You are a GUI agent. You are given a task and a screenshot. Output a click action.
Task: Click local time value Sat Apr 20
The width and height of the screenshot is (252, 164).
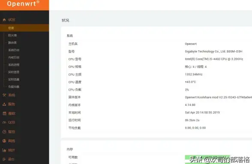[x=202, y=112]
